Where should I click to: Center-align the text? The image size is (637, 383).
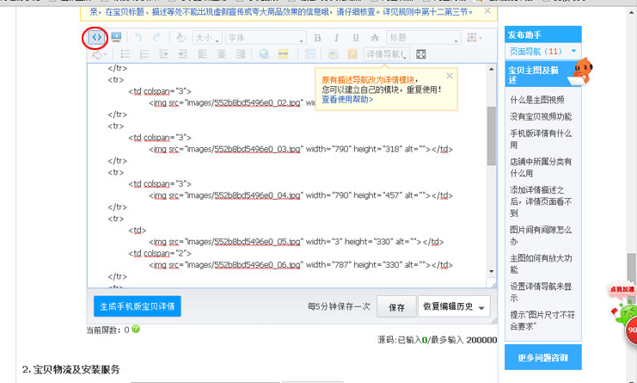pos(222,54)
